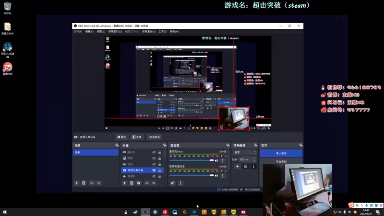Mute the 视频采集设备 mixer channel speaker icon
The height and width of the screenshot is (216, 384).
coord(216,176)
